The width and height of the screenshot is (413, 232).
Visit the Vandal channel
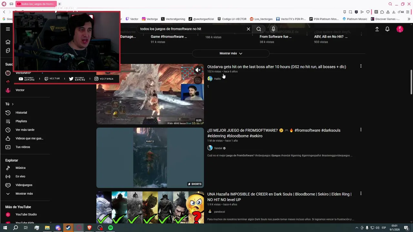pyautogui.click(x=218, y=148)
